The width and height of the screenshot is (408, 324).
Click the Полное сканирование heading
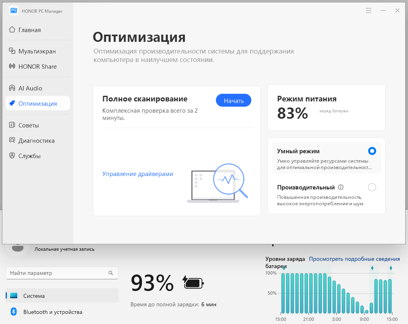tap(145, 99)
